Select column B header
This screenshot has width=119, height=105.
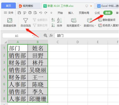(38, 42)
